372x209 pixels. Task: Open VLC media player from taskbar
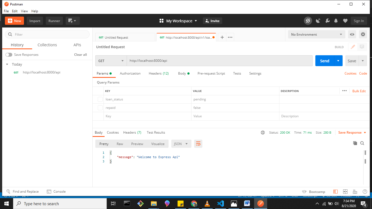tap(207, 204)
